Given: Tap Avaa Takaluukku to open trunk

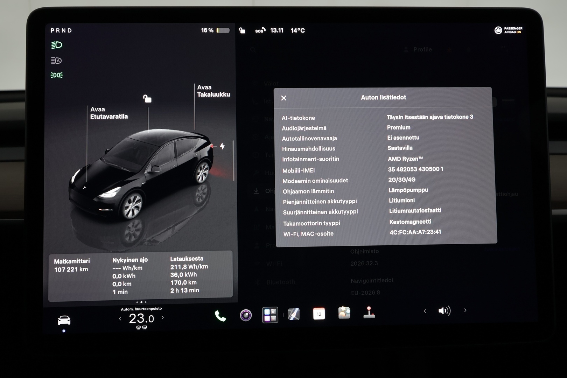Looking at the screenshot, I should [213, 91].
